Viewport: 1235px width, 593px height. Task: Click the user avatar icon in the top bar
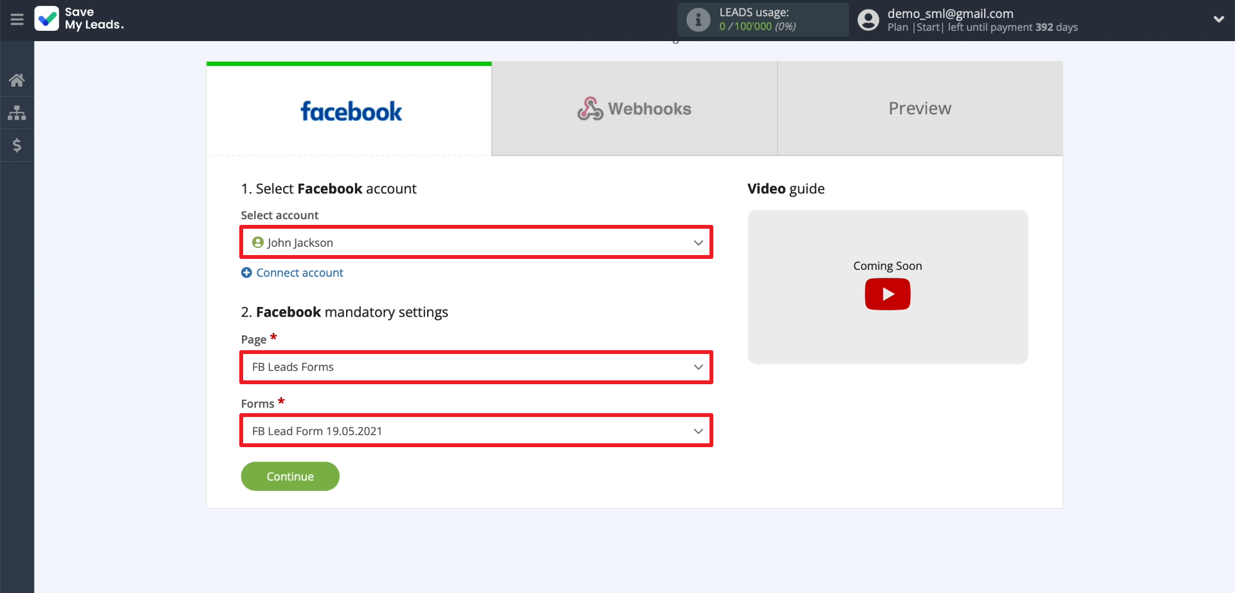click(x=868, y=20)
